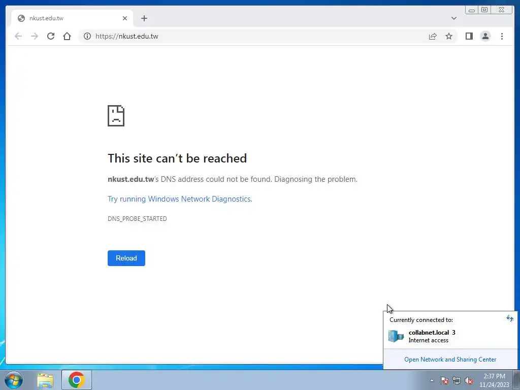
Task: Open Network and Sharing Center
Action: (x=450, y=360)
